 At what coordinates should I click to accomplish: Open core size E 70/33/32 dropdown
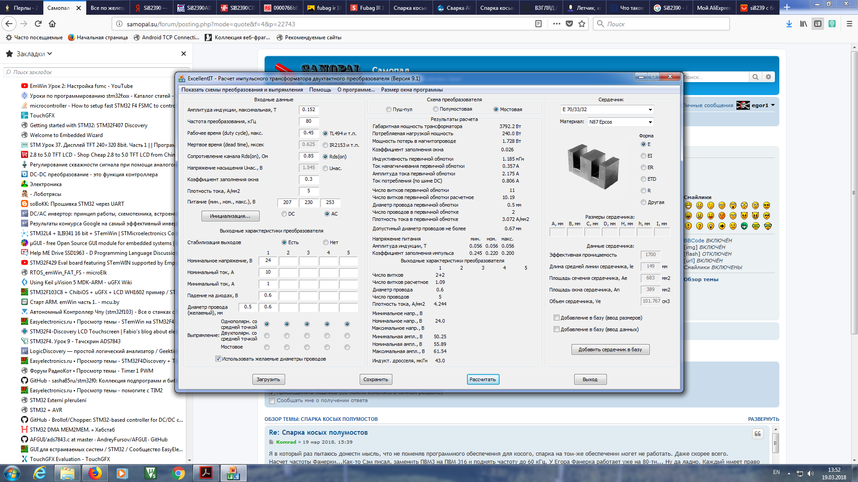click(650, 110)
